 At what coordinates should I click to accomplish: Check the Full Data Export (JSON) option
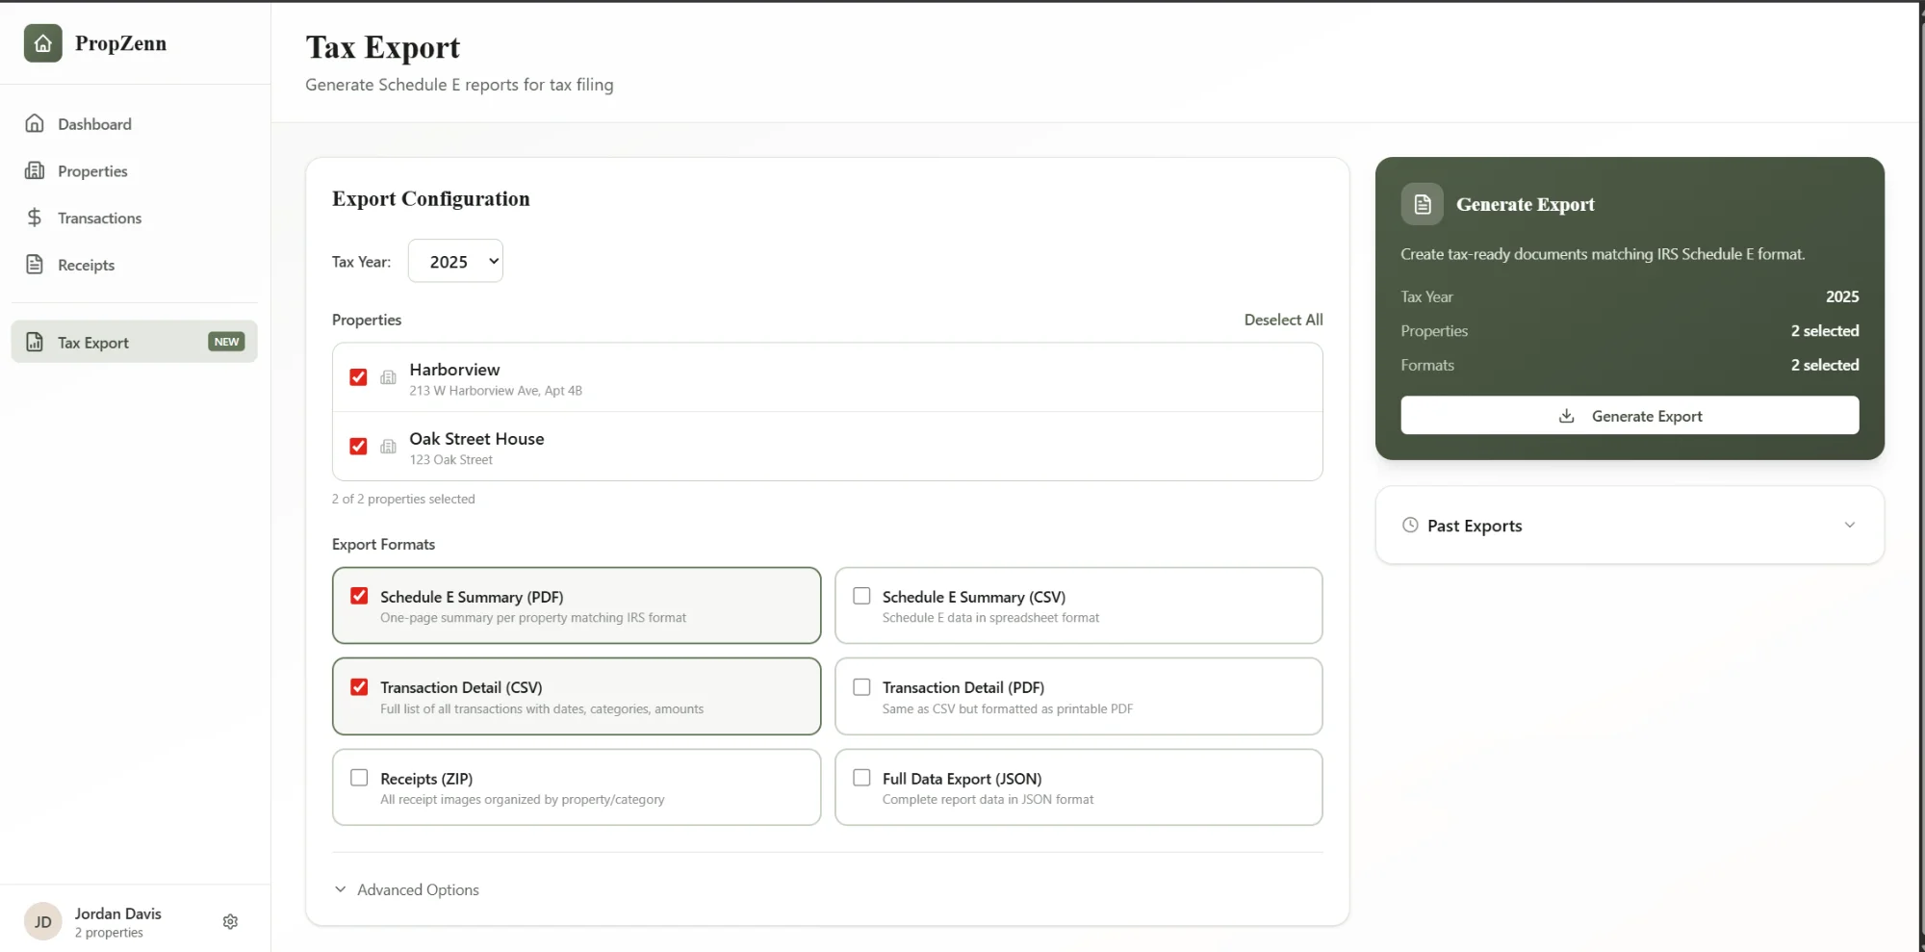pos(861,777)
